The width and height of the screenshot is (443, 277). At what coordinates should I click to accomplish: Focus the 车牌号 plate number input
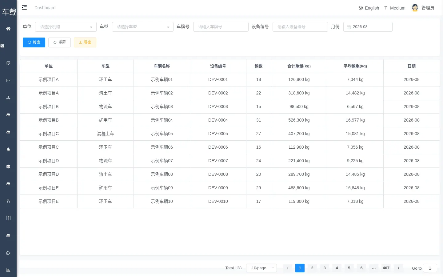[x=221, y=27]
